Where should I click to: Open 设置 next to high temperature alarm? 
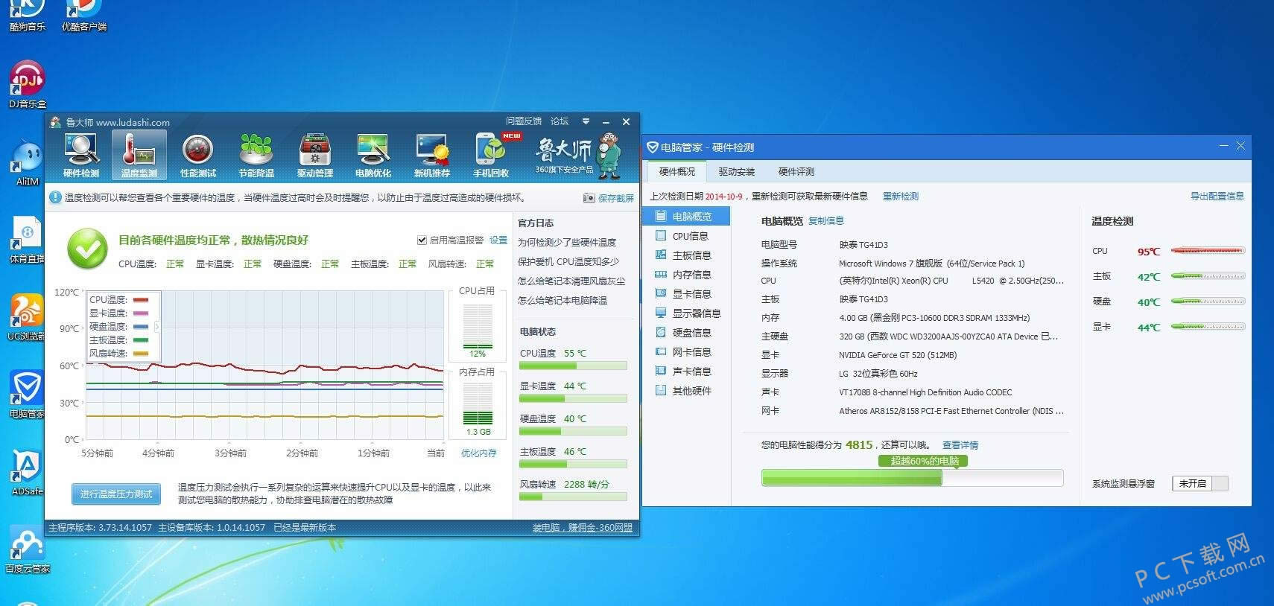(x=498, y=240)
